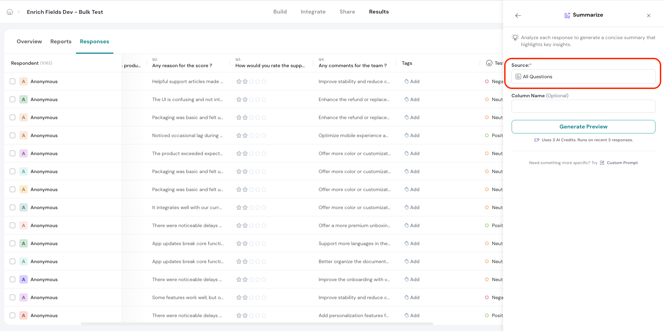Select the third respondent row checkbox
The image size is (664, 332).
(12, 117)
